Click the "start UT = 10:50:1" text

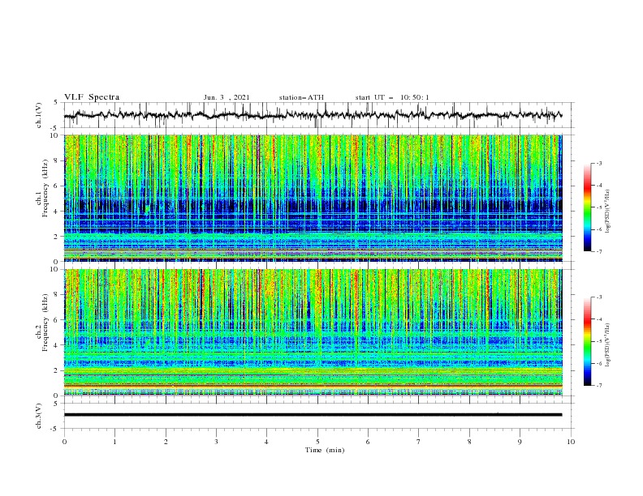click(x=392, y=97)
